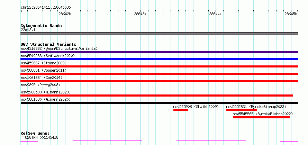The width and height of the screenshot is (308, 145).
Task: Select the RefSeq Genes track title
Action: [35, 134]
